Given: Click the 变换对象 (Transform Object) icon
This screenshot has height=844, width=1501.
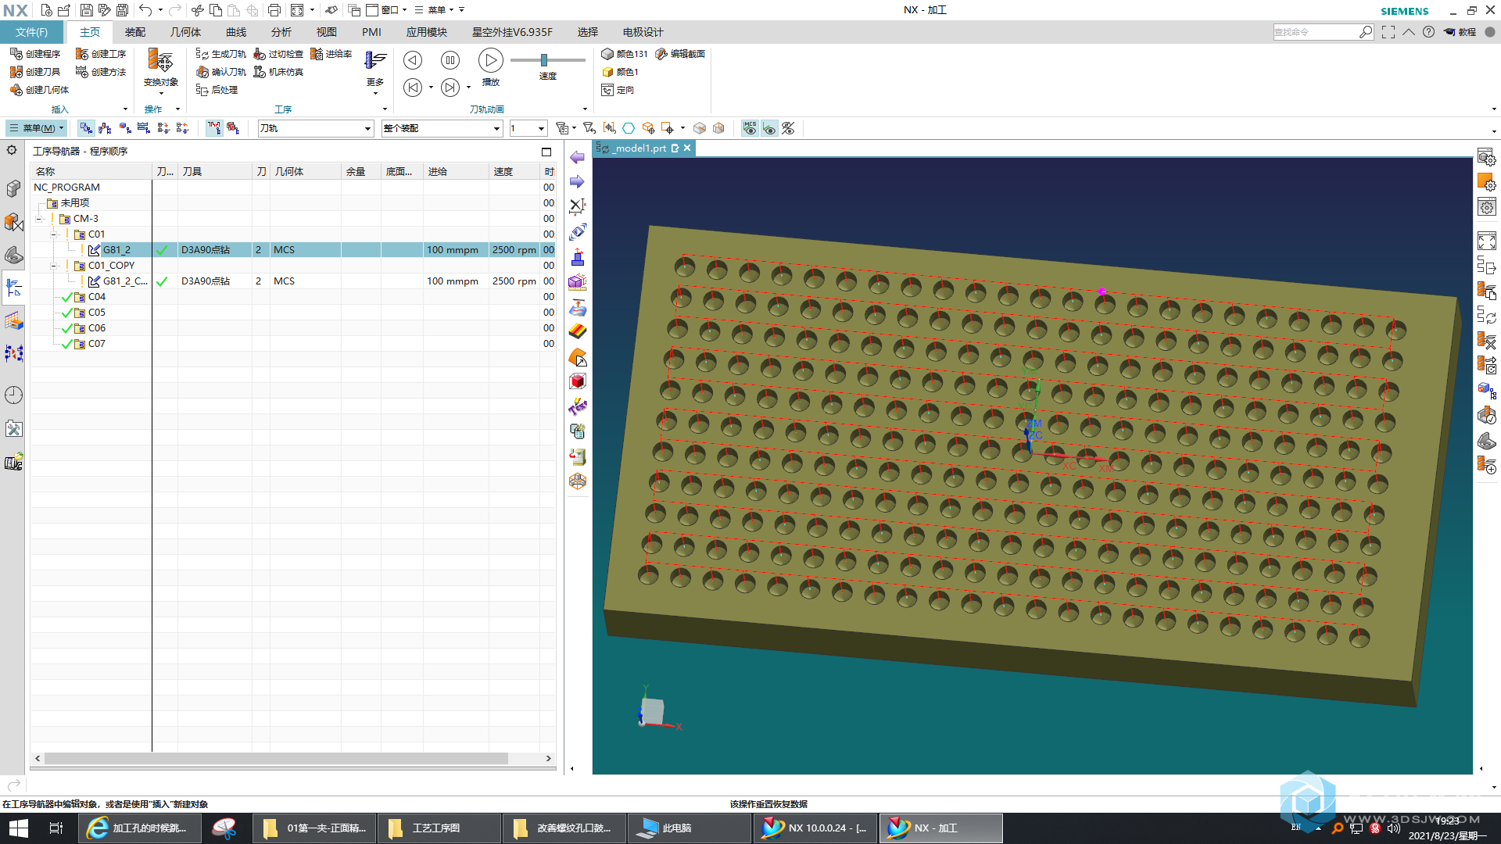Looking at the screenshot, I should click(x=160, y=62).
